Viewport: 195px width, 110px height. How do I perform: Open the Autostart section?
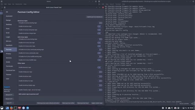(x=10, y=16)
